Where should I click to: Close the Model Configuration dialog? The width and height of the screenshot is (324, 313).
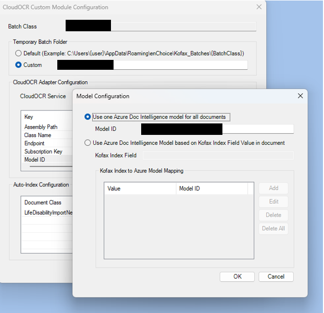point(300,96)
